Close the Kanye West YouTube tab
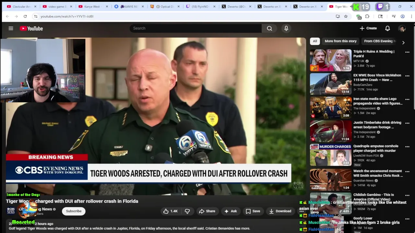Viewport: 415px width, 233px height. 107,6
